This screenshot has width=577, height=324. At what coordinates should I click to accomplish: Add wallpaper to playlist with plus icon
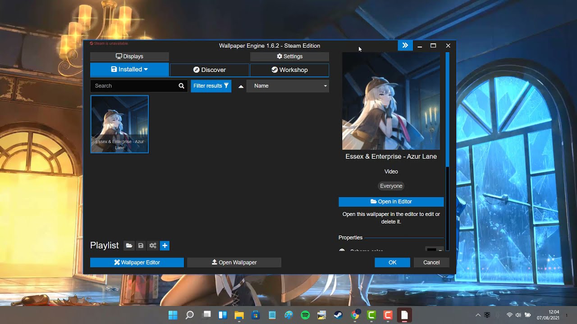click(x=165, y=246)
